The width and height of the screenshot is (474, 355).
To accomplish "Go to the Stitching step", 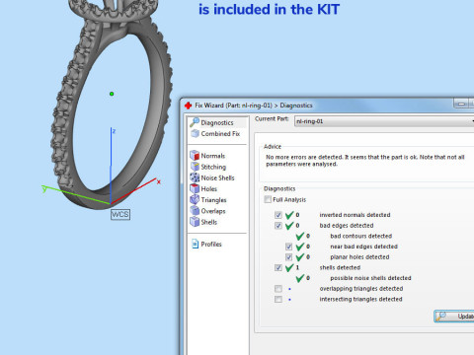I will pyautogui.click(x=213, y=167).
